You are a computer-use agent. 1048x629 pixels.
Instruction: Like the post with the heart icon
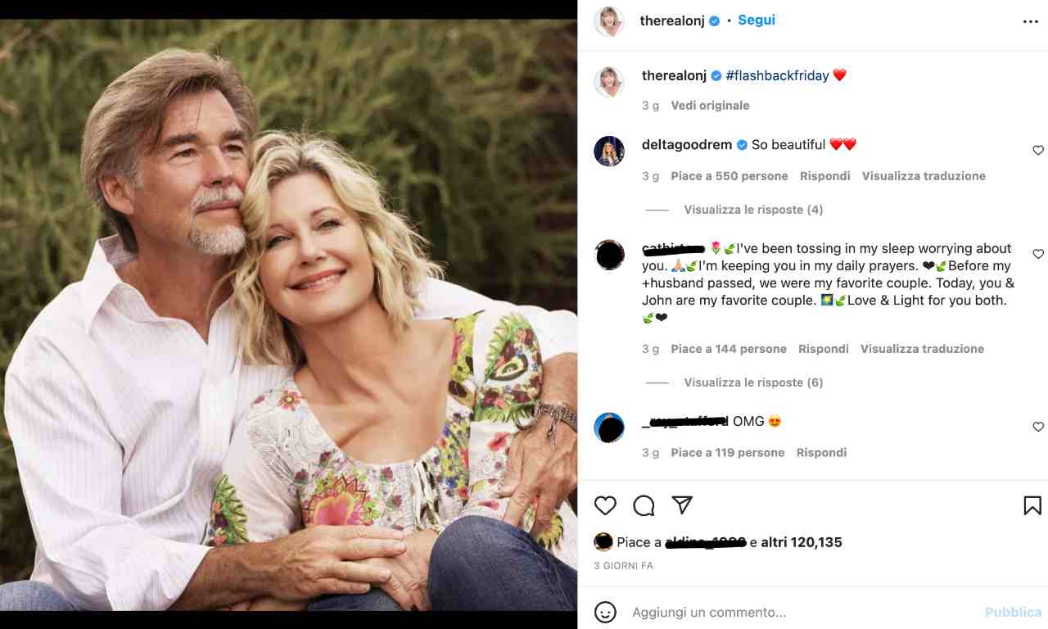tap(605, 506)
